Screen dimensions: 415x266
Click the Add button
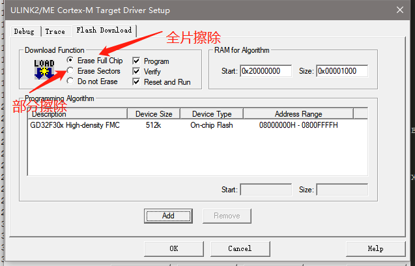click(x=168, y=216)
